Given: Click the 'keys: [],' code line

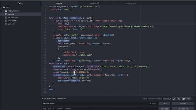Looking at the screenshot, I should tap(63, 24).
